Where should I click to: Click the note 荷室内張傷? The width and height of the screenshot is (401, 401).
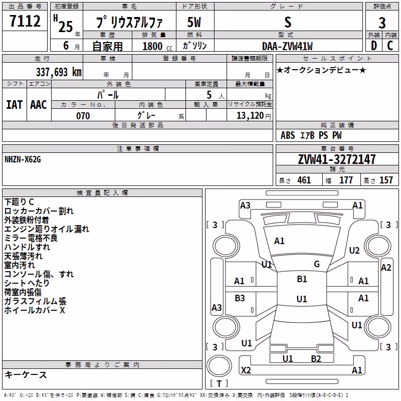click(x=23, y=292)
